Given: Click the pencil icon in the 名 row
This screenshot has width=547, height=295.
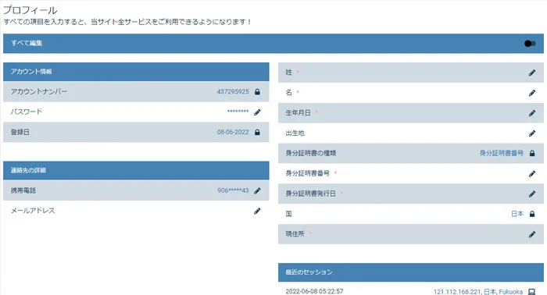Looking at the screenshot, I should [x=532, y=93].
